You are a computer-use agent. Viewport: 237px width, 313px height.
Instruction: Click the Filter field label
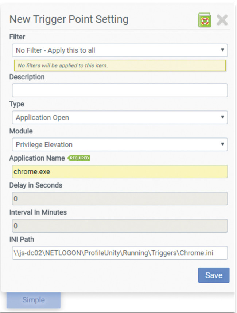17,37
